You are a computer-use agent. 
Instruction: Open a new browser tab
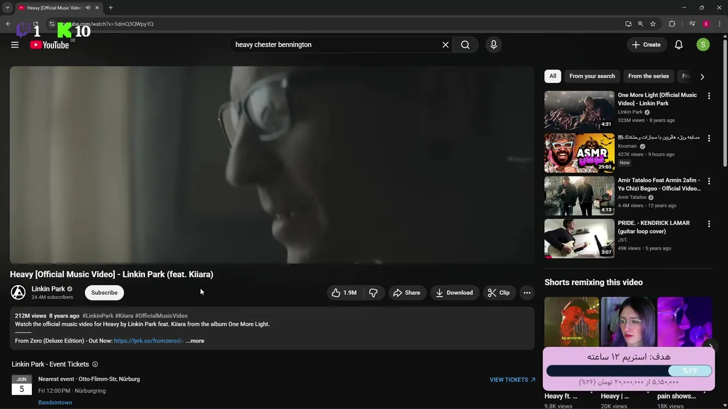[110, 8]
